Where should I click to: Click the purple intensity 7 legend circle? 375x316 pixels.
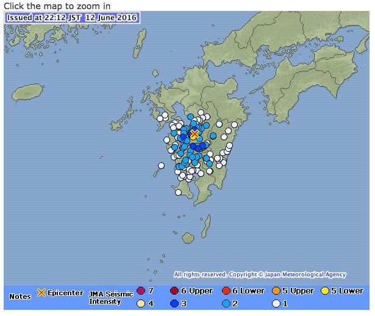pyautogui.click(x=141, y=291)
